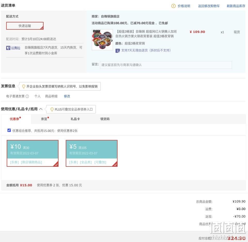The image size is (248, 242).
Task: Click 支持7天无理由退货 text link
Action: 146,51
